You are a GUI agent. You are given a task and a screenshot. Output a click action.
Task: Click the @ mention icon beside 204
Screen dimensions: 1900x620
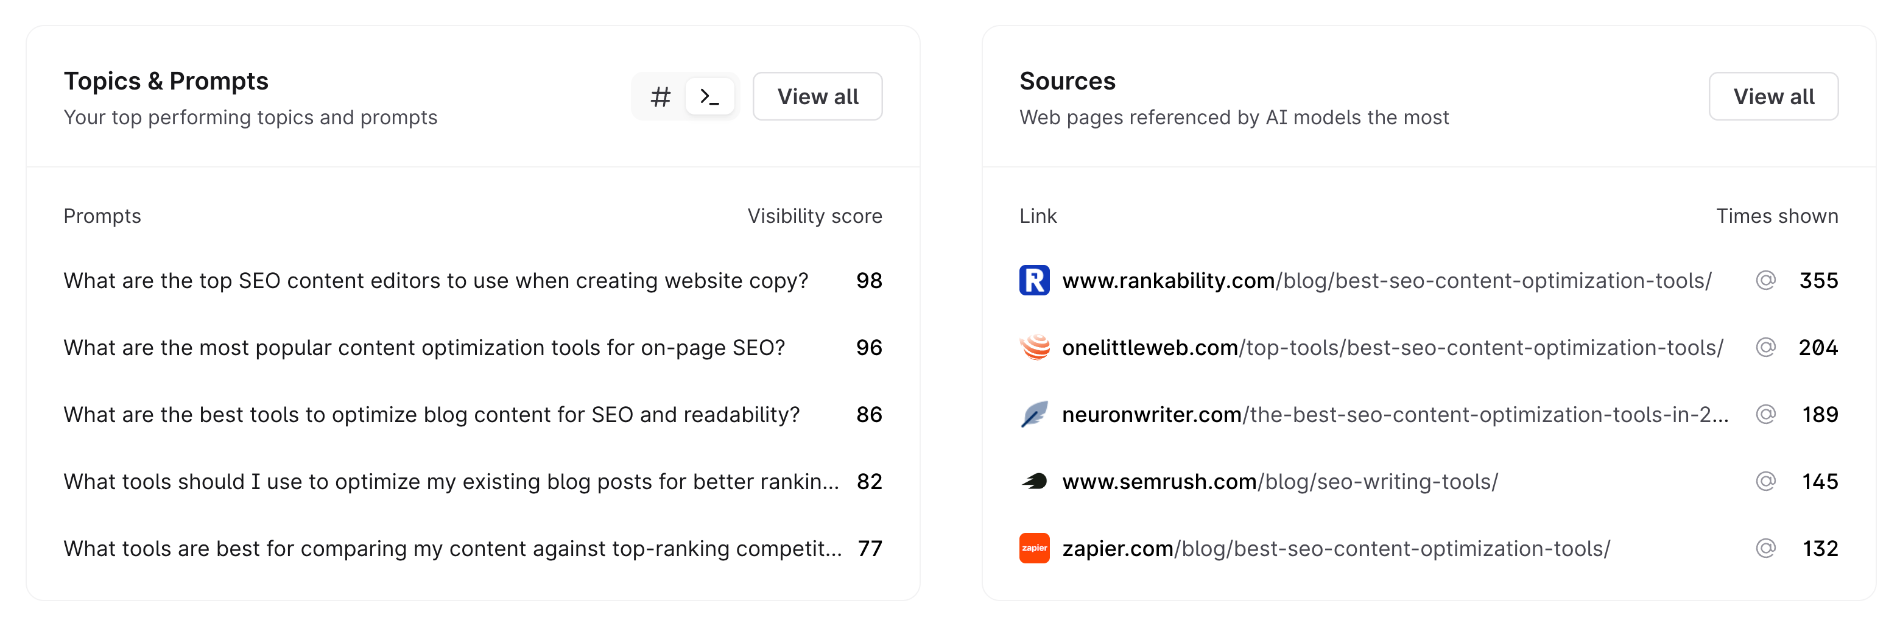coord(1765,348)
